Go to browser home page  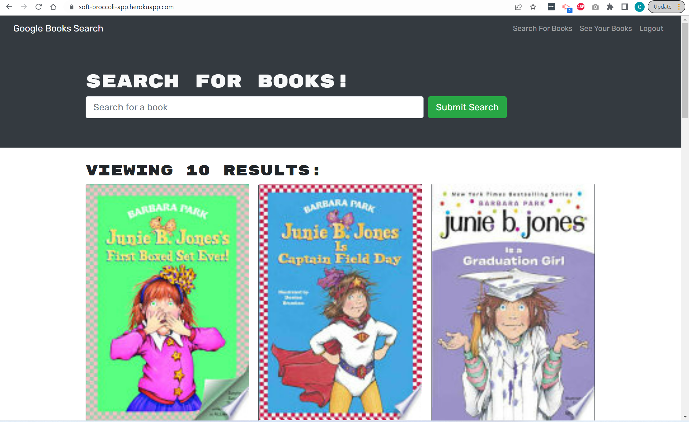pos(53,7)
